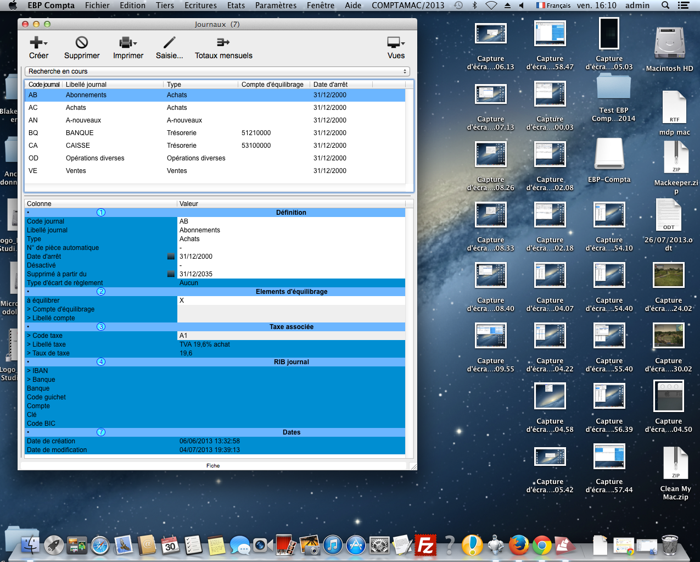Viewport: 700px width, 562px height.
Task: Open the Edition menu
Action: [133, 5]
